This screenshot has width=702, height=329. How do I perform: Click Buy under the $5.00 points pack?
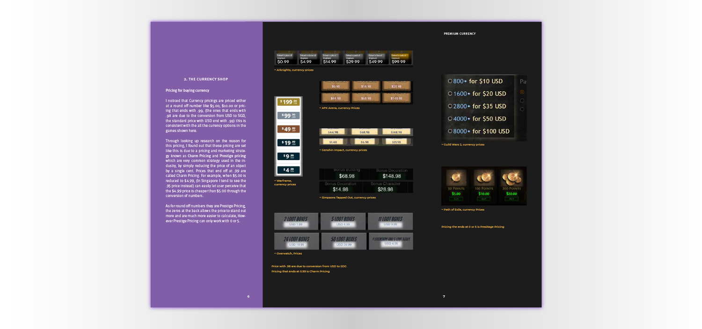[x=456, y=198]
